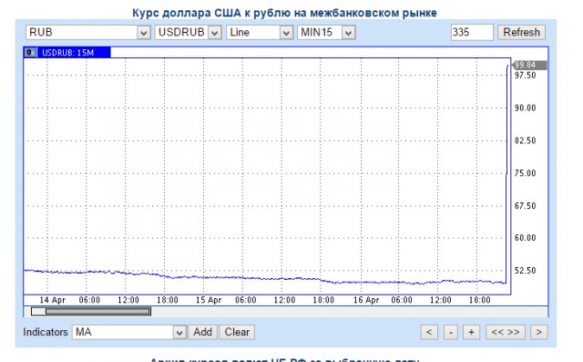Open the USDRUB pair dropdown
Viewport: 583px width, 362px height.
pyautogui.click(x=189, y=32)
